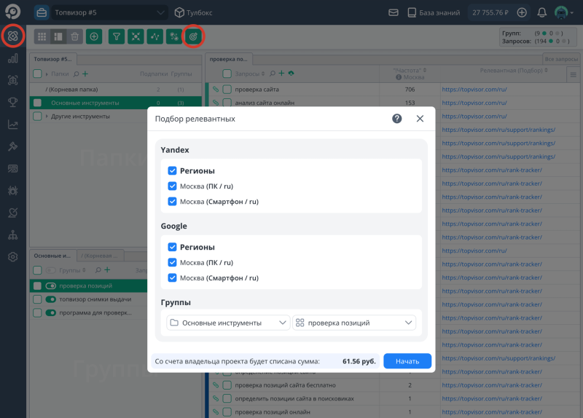The height and width of the screenshot is (418, 583).
Task: Uncheck Google Москва (Смартфон / ru) checkbox
Action: tap(172, 277)
